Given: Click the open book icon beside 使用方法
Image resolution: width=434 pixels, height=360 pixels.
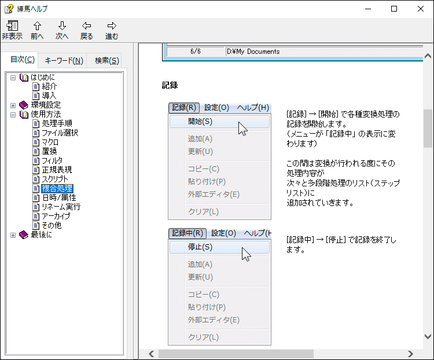Looking at the screenshot, I should coord(24,115).
